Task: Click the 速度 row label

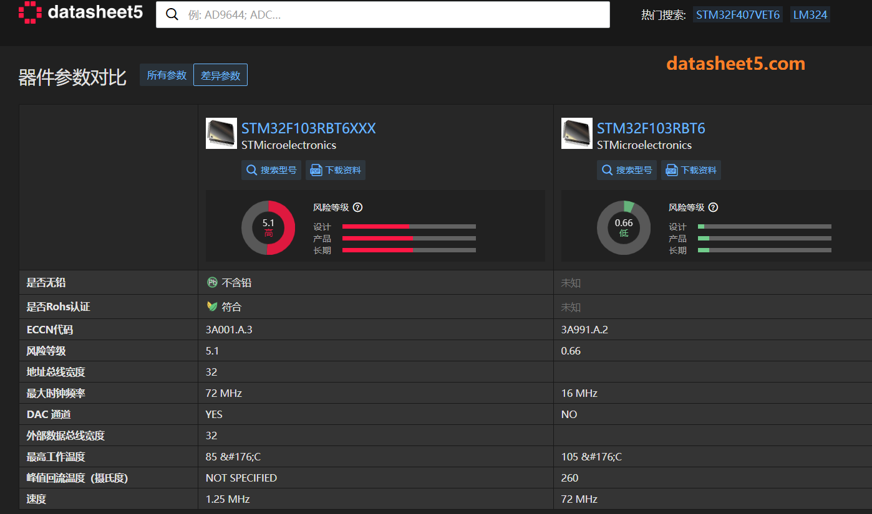Action: pyautogui.click(x=37, y=499)
